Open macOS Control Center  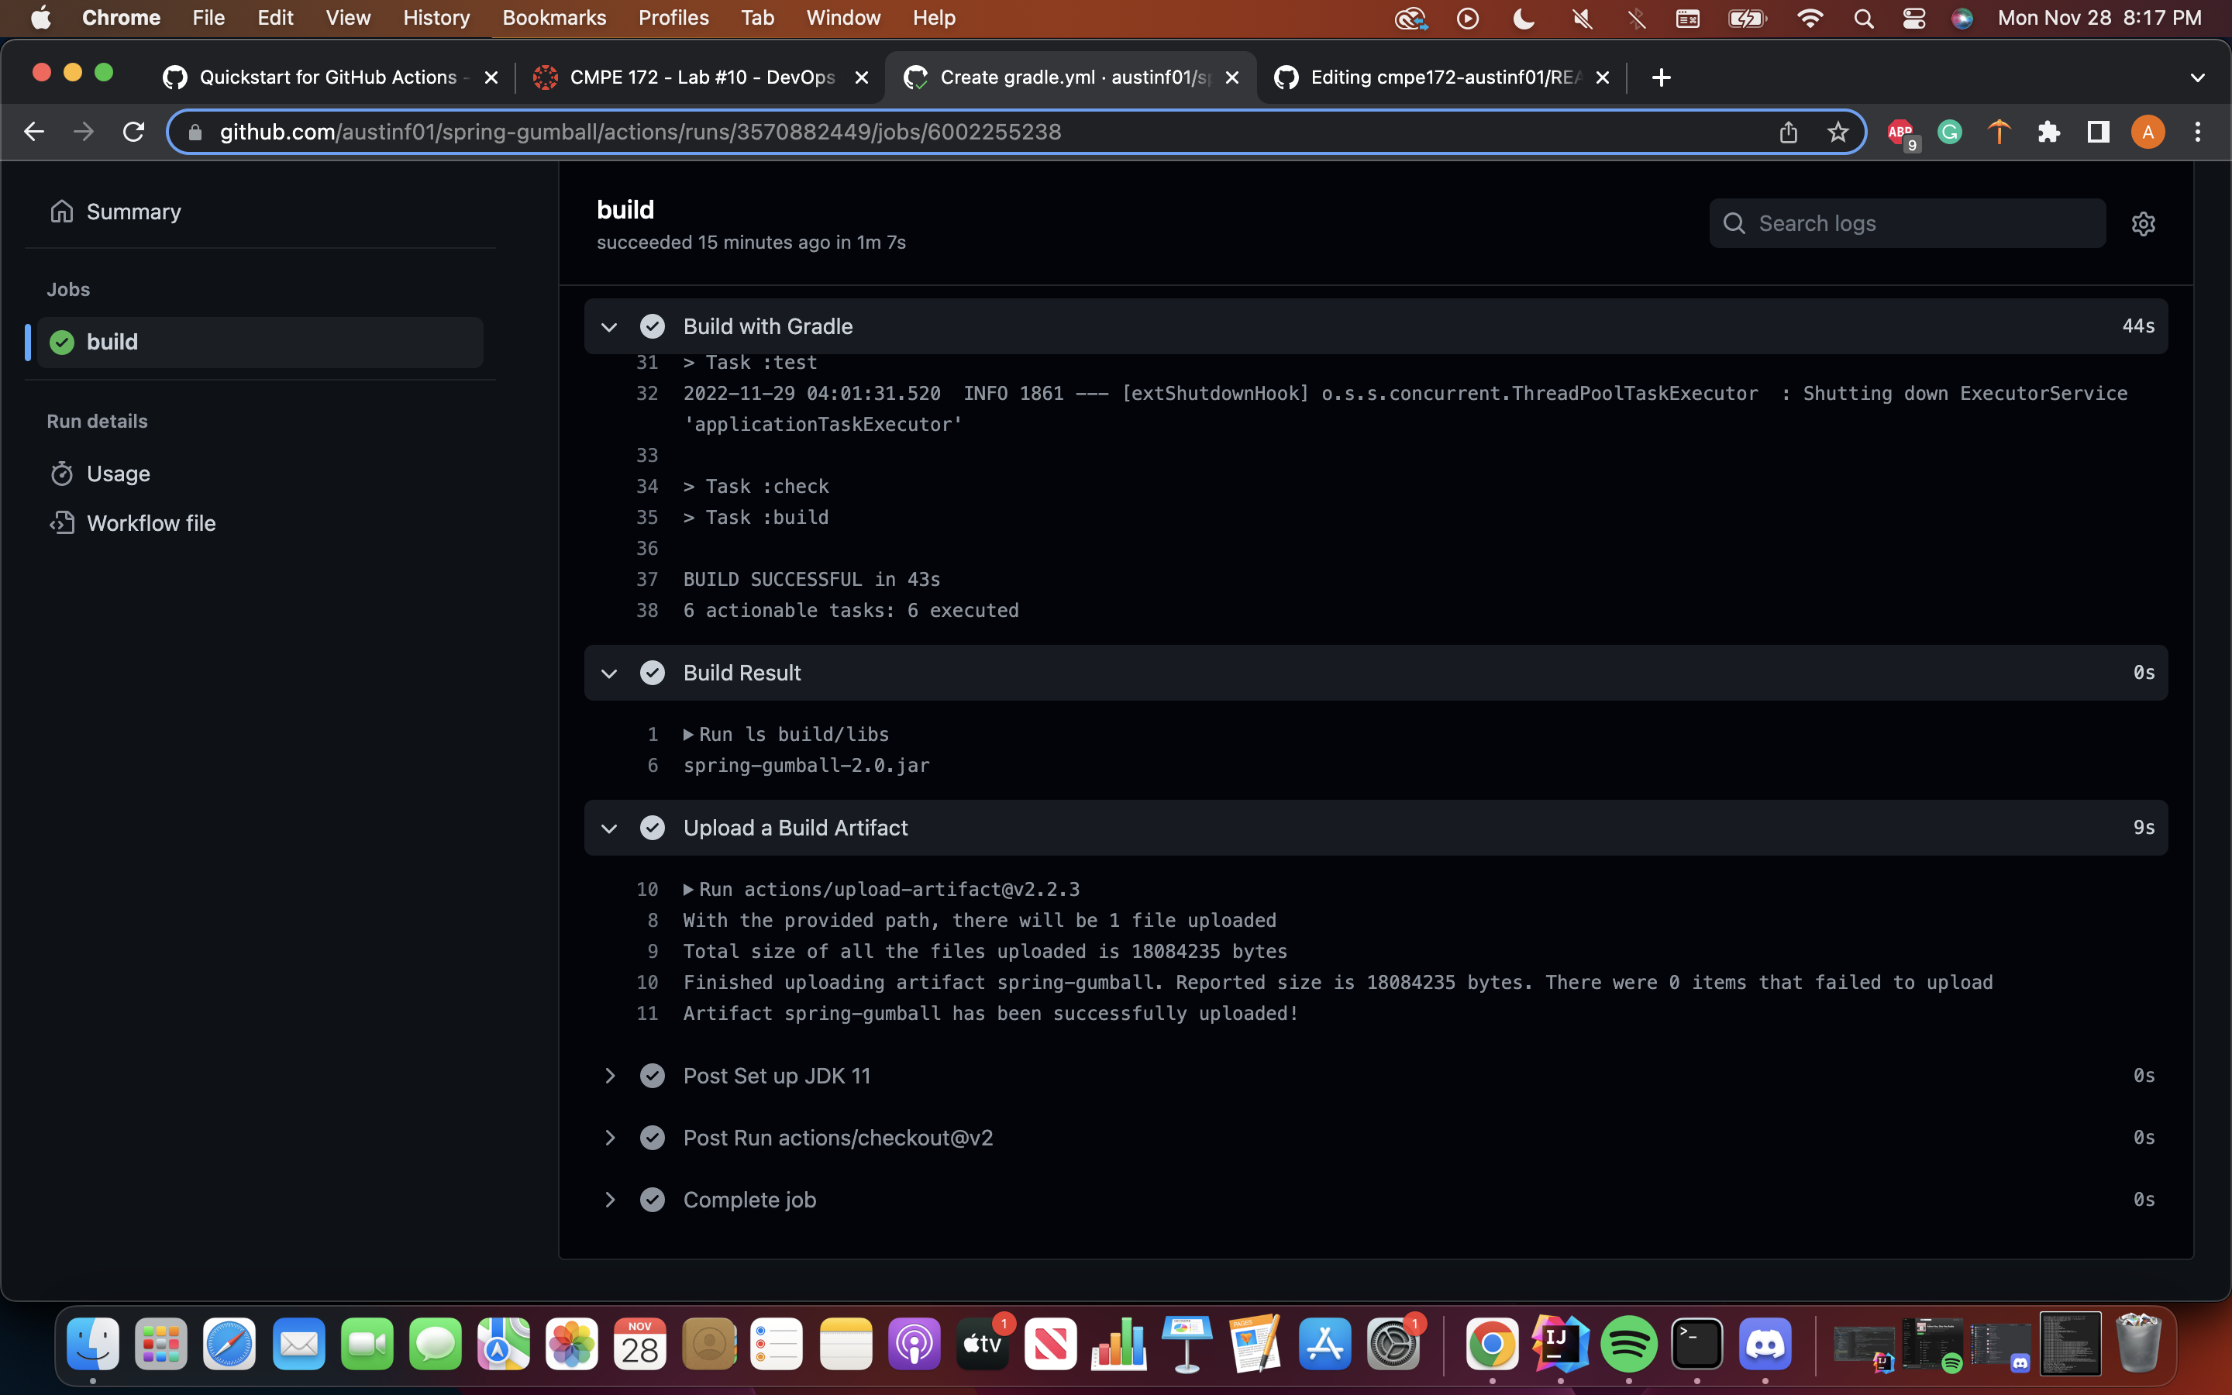click(1913, 19)
